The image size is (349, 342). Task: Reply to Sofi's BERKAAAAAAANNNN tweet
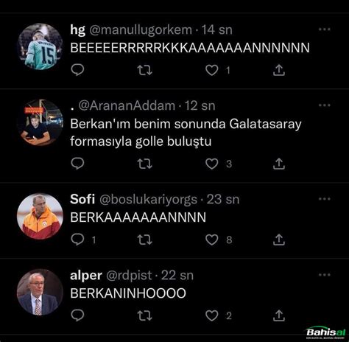(x=77, y=240)
